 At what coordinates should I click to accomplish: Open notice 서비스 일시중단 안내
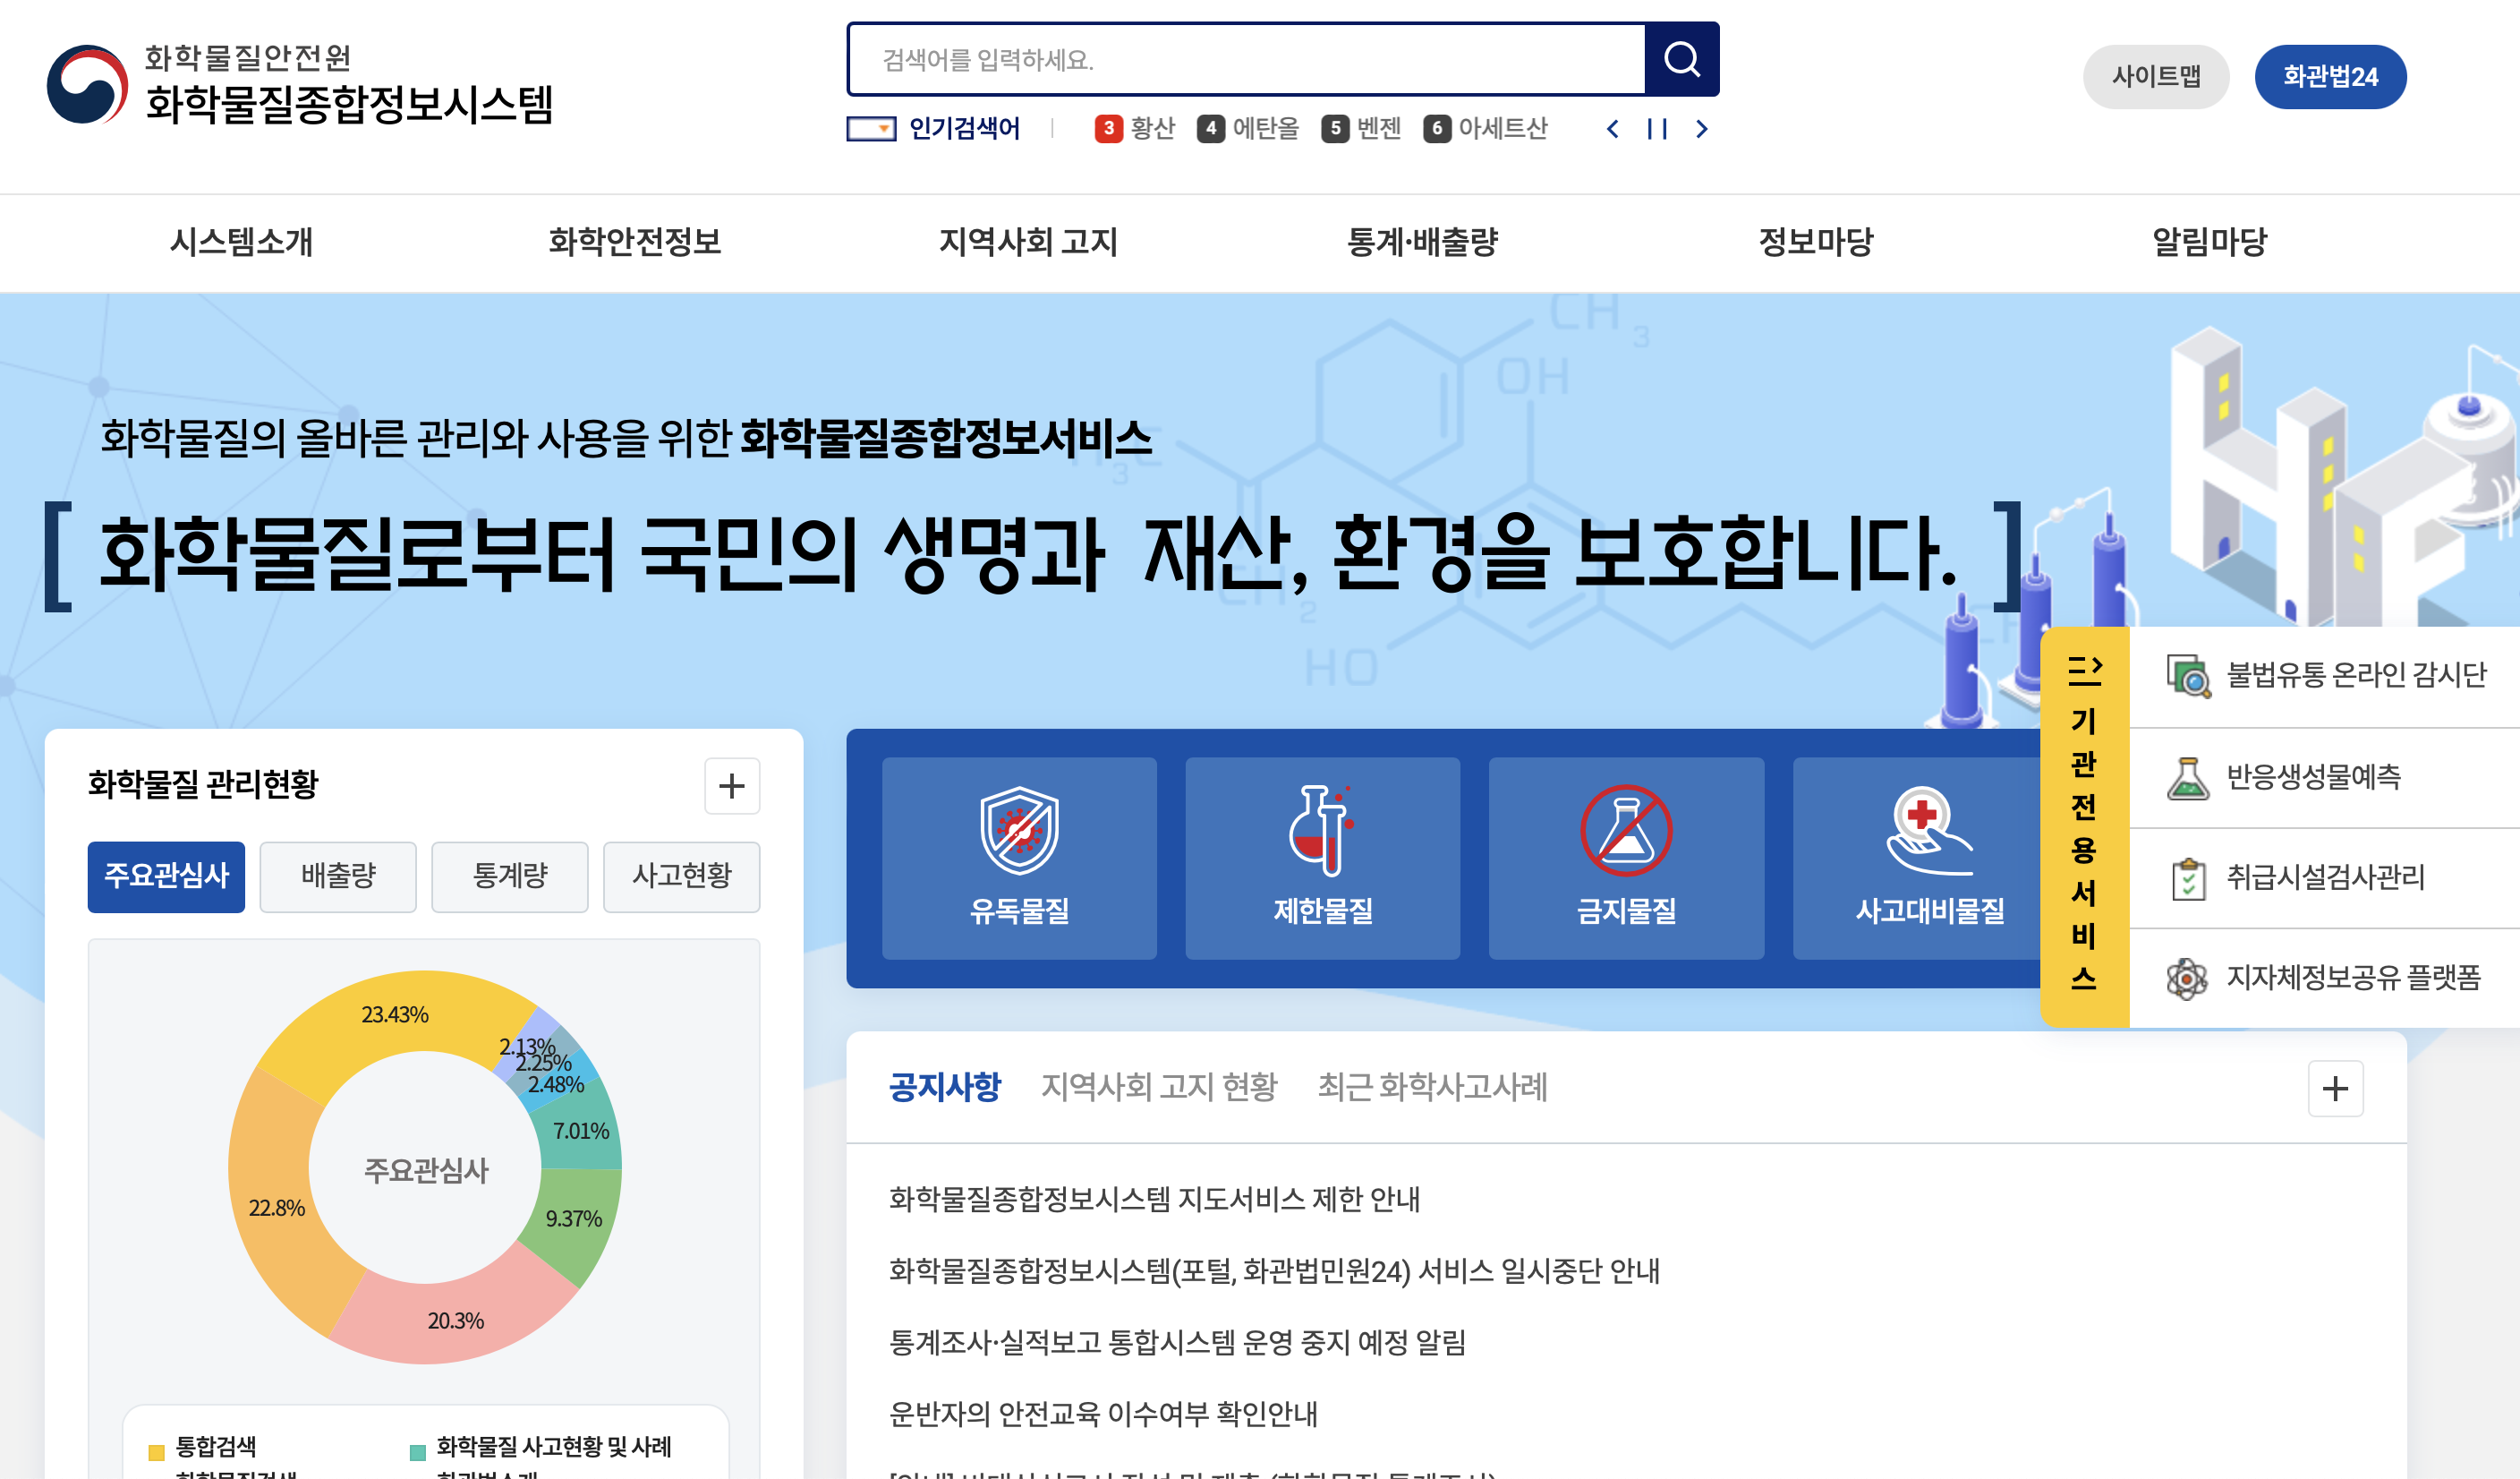[x=1274, y=1272]
